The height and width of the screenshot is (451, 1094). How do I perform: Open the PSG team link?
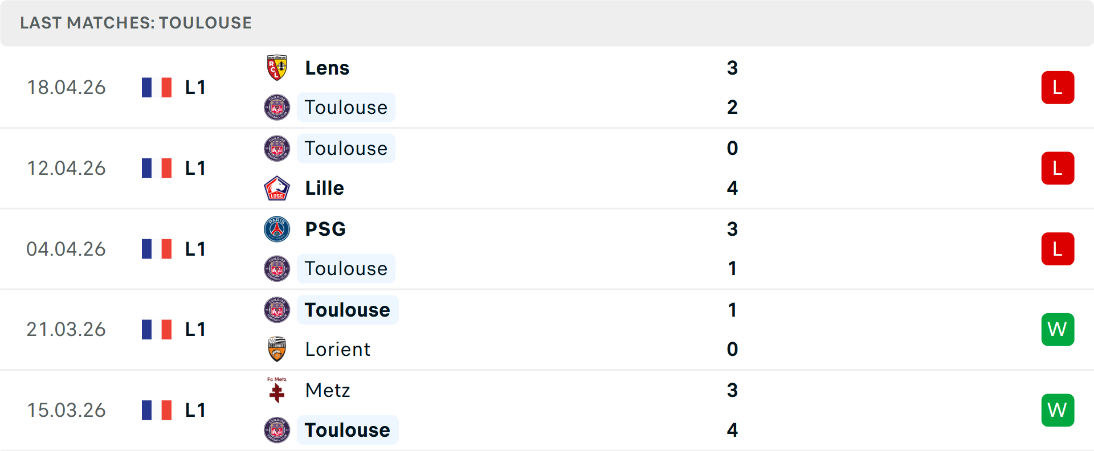click(x=325, y=229)
